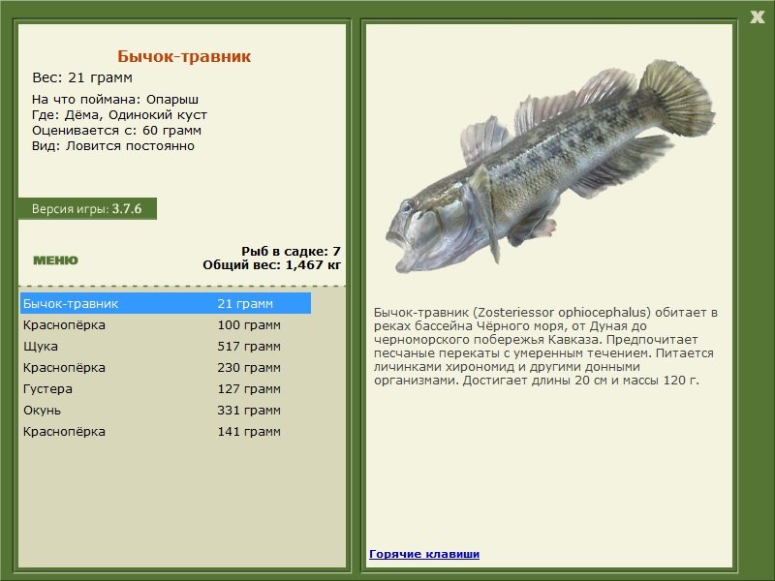Click the Оценивается с: 60 грамм line

tap(116, 131)
